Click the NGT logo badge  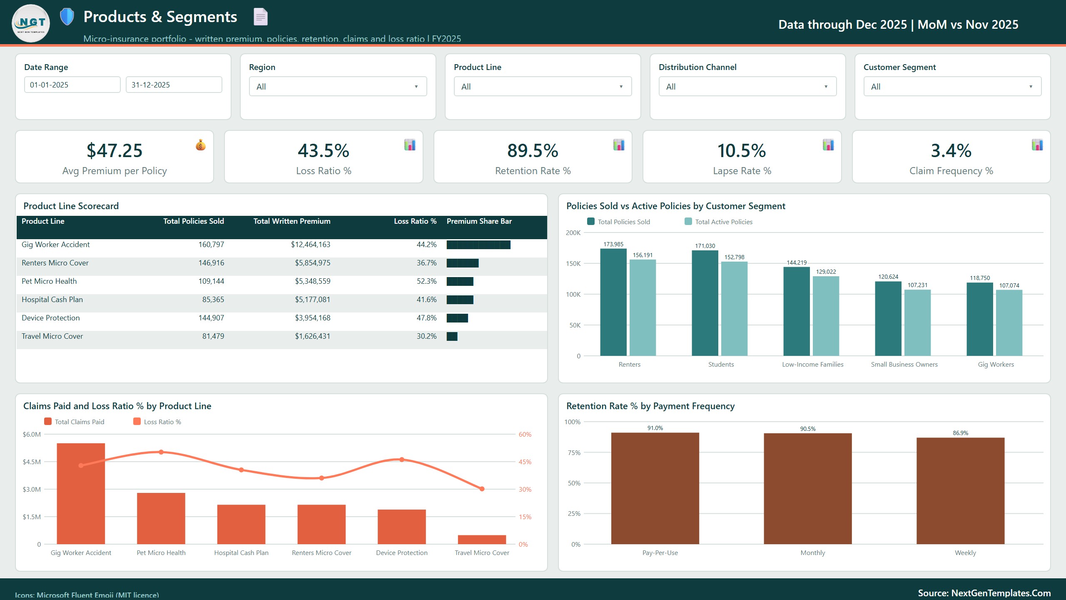point(31,23)
